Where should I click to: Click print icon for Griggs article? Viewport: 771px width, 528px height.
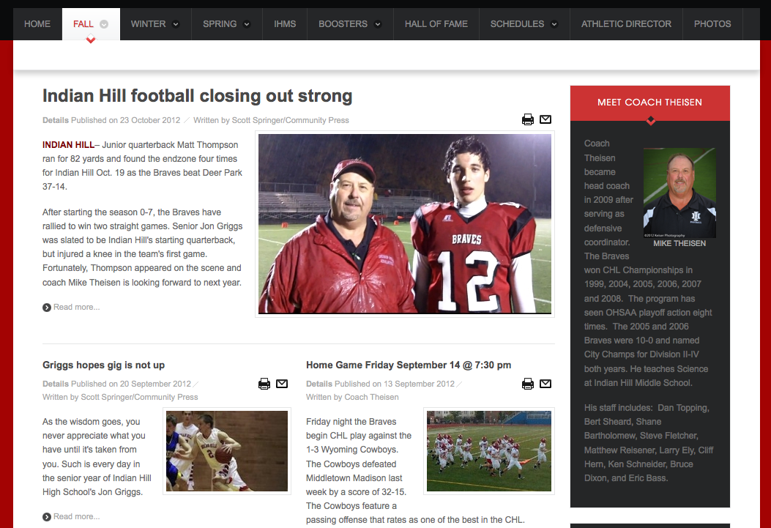pos(264,384)
